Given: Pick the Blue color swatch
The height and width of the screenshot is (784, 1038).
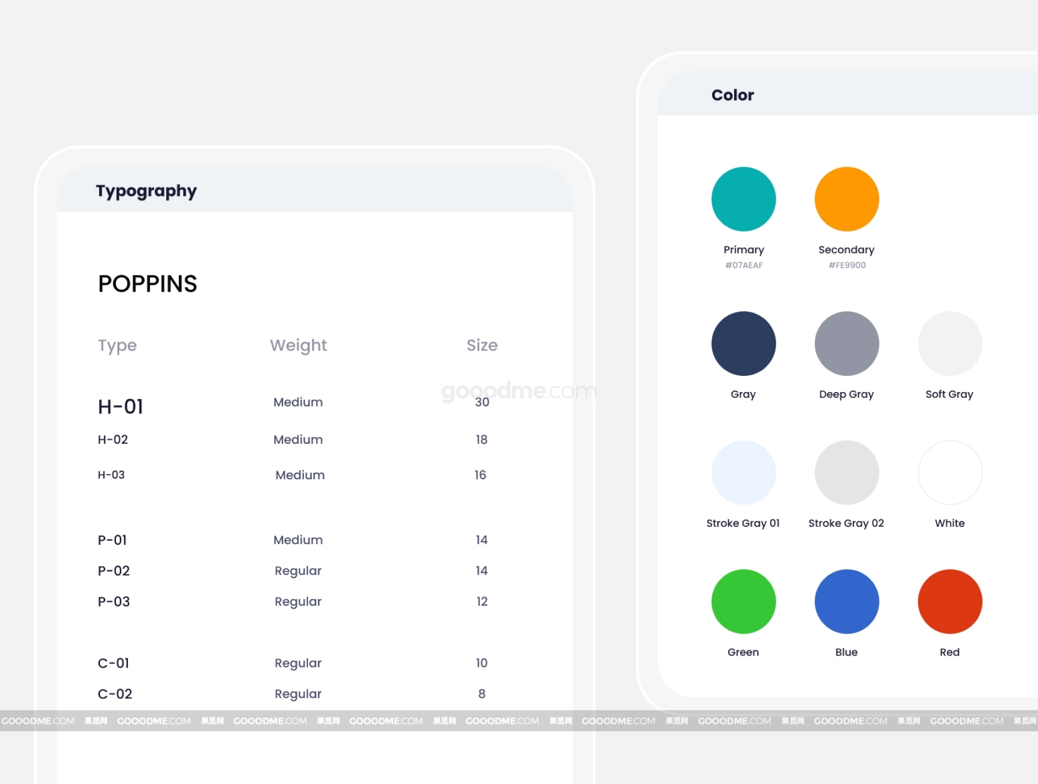Looking at the screenshot, I should pos(847,601).
